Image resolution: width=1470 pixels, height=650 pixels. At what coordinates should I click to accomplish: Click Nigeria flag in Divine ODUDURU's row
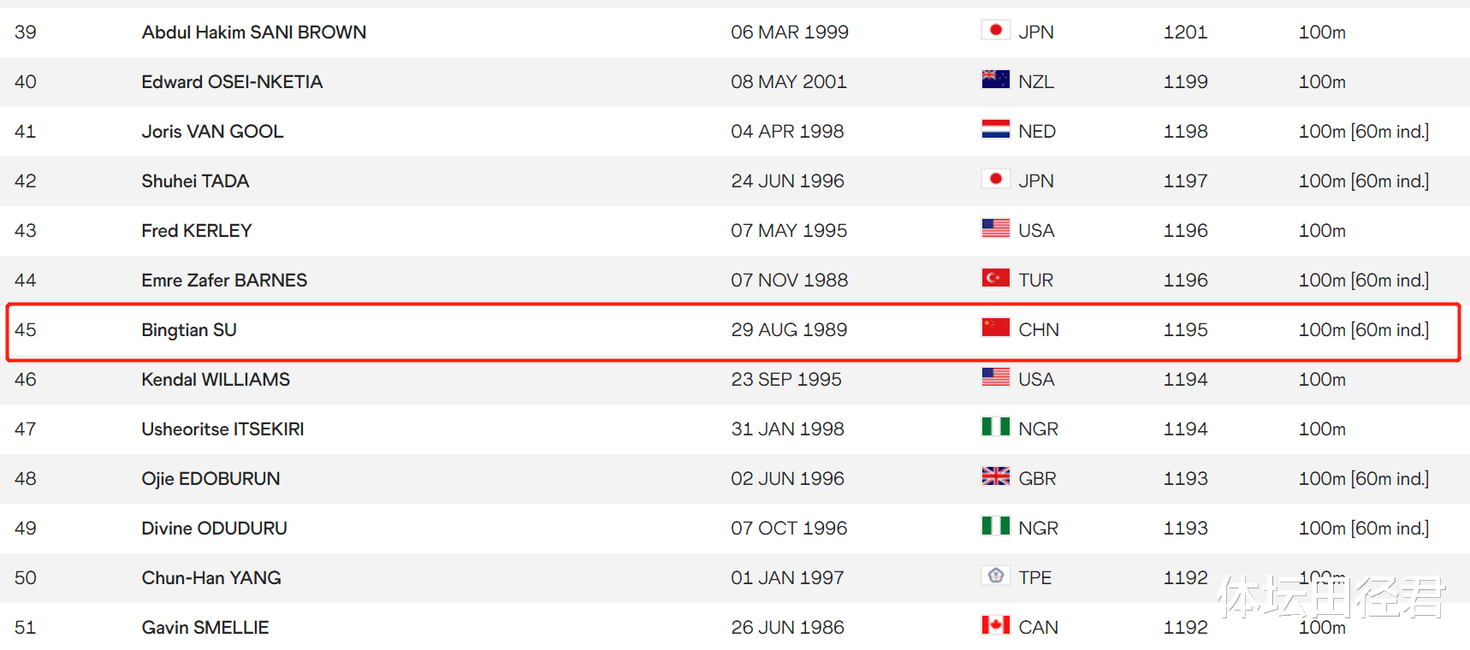click(995, 526)
